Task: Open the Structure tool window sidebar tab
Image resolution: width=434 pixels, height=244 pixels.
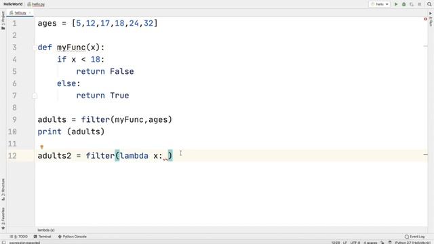Action: 3,189
